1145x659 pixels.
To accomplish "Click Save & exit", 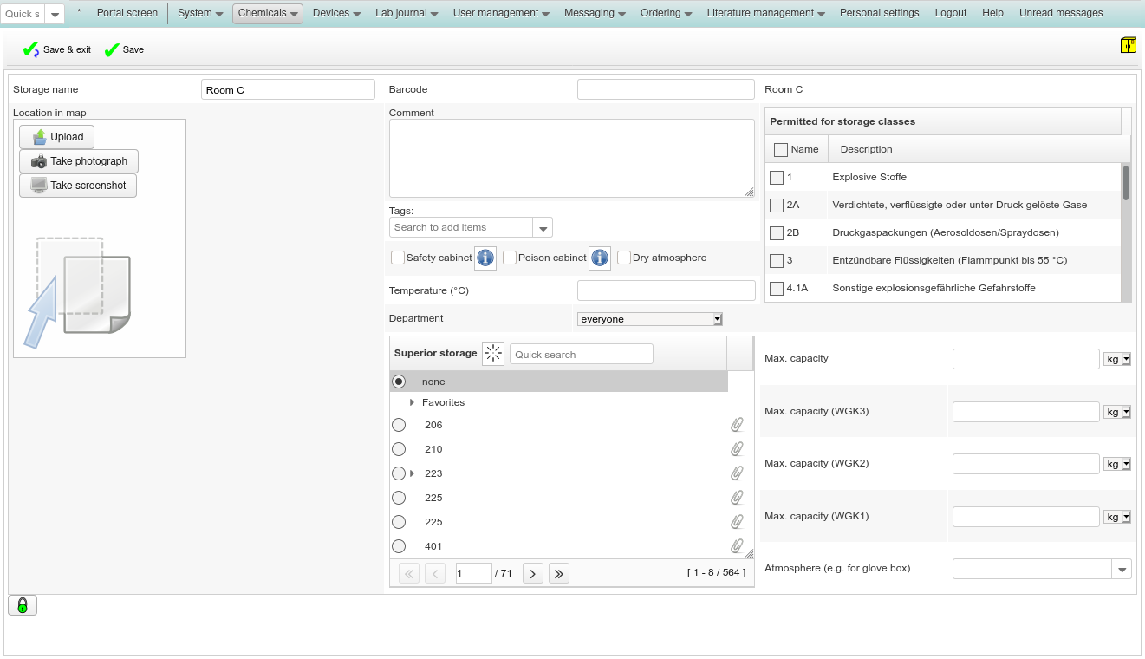I will tap(57, 49).
